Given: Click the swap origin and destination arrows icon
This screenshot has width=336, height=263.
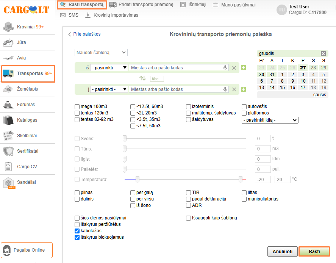Looking at the screenshot, I should pyautogui.click(x=142, y=78).
